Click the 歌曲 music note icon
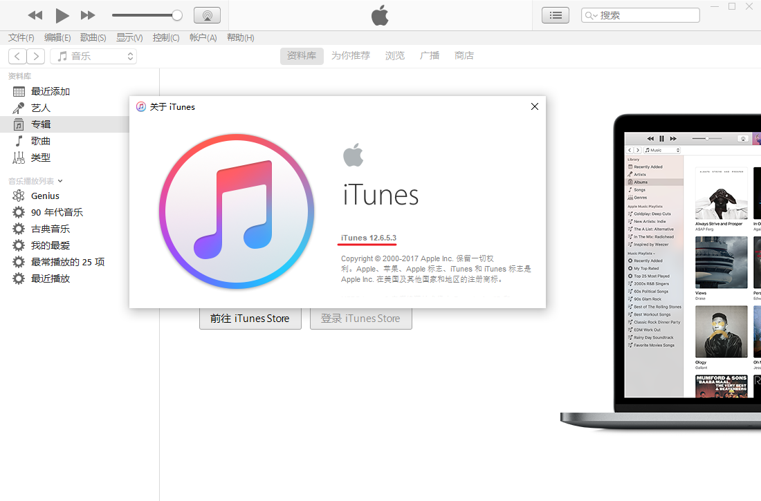Viewport: 761px width, 501px height. pyautogui.click(x=19, y=141)
